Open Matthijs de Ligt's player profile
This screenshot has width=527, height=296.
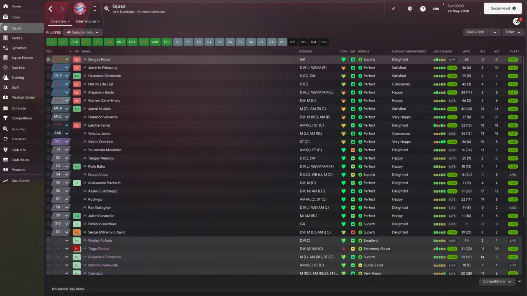tap(101, 84)
